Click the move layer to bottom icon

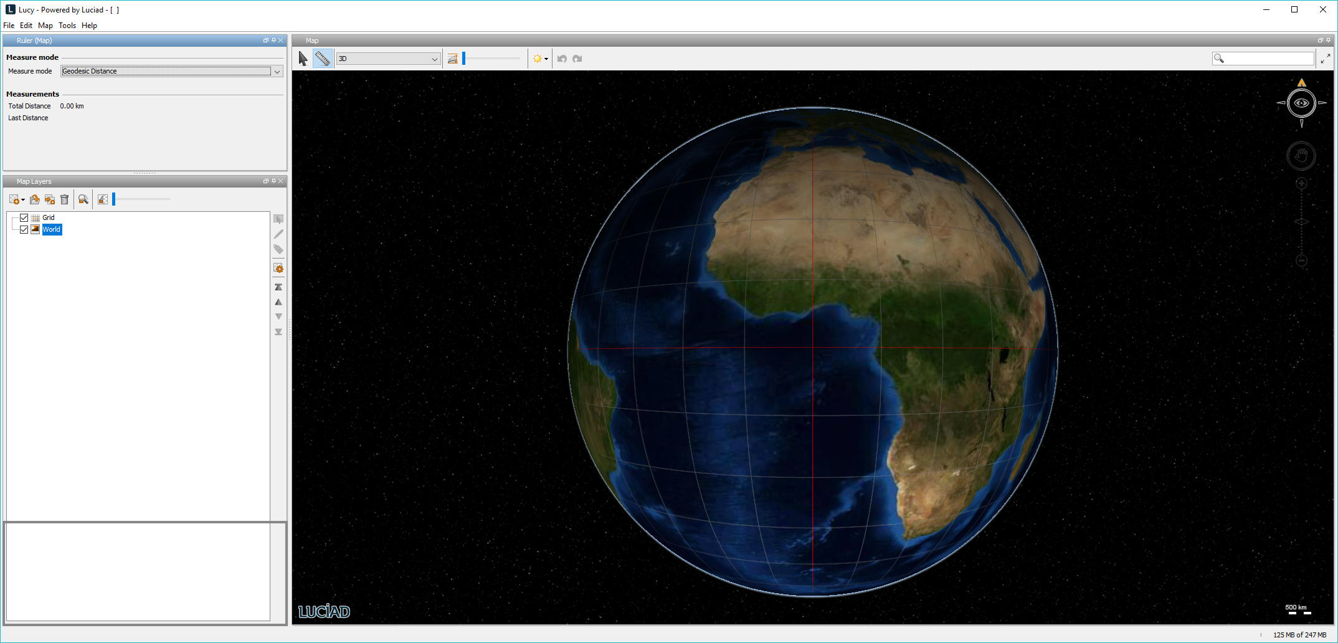click(x=278, y=332)
